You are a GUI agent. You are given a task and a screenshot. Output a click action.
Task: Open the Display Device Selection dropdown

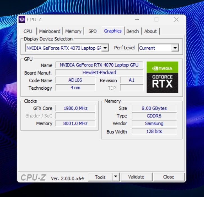click(x=105, y=48)
